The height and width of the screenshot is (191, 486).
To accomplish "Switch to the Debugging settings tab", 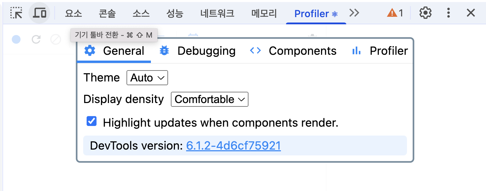I will [x=198, y=51].
